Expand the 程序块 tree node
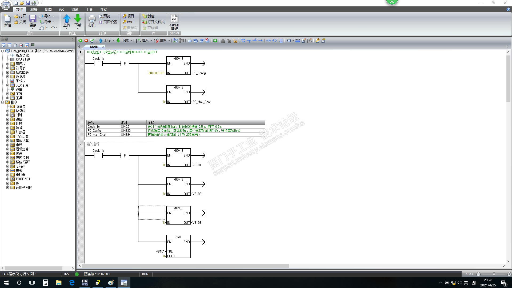 (x=8, y=64)
